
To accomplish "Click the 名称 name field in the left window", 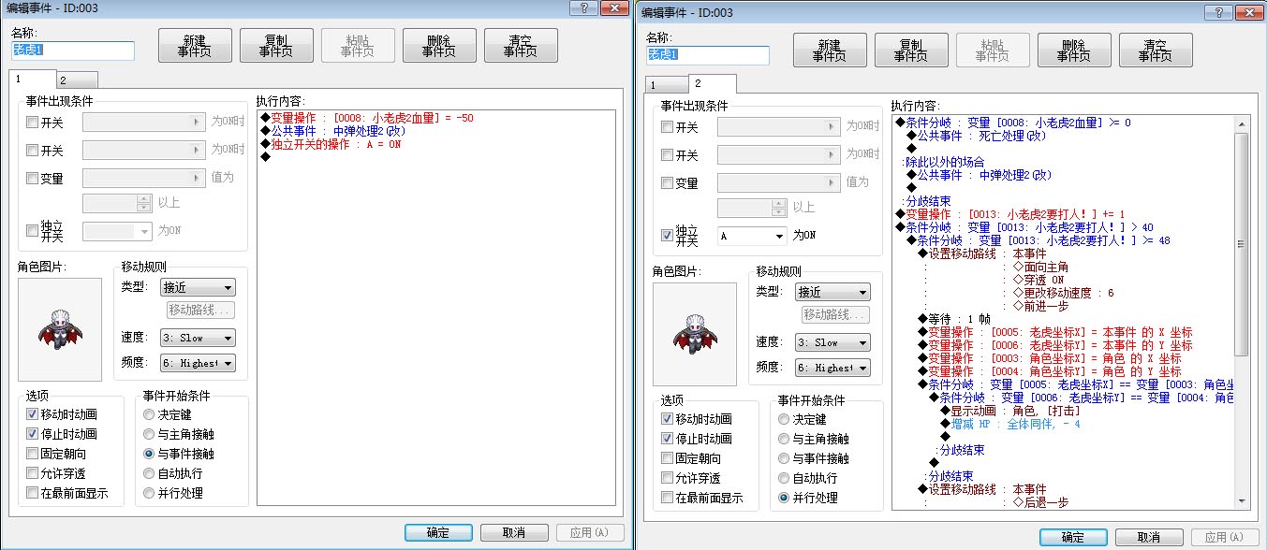I will pos(73,51).
